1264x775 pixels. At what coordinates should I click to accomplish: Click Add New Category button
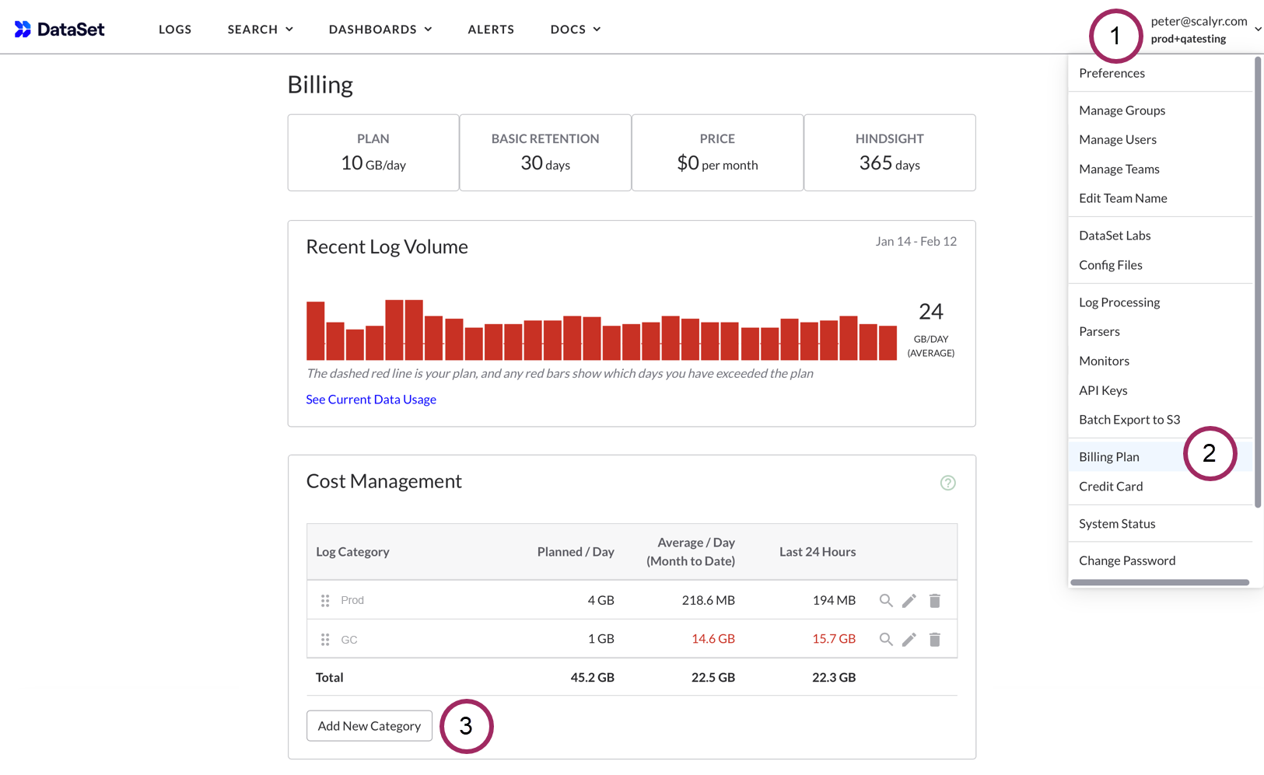pos(369,726)
